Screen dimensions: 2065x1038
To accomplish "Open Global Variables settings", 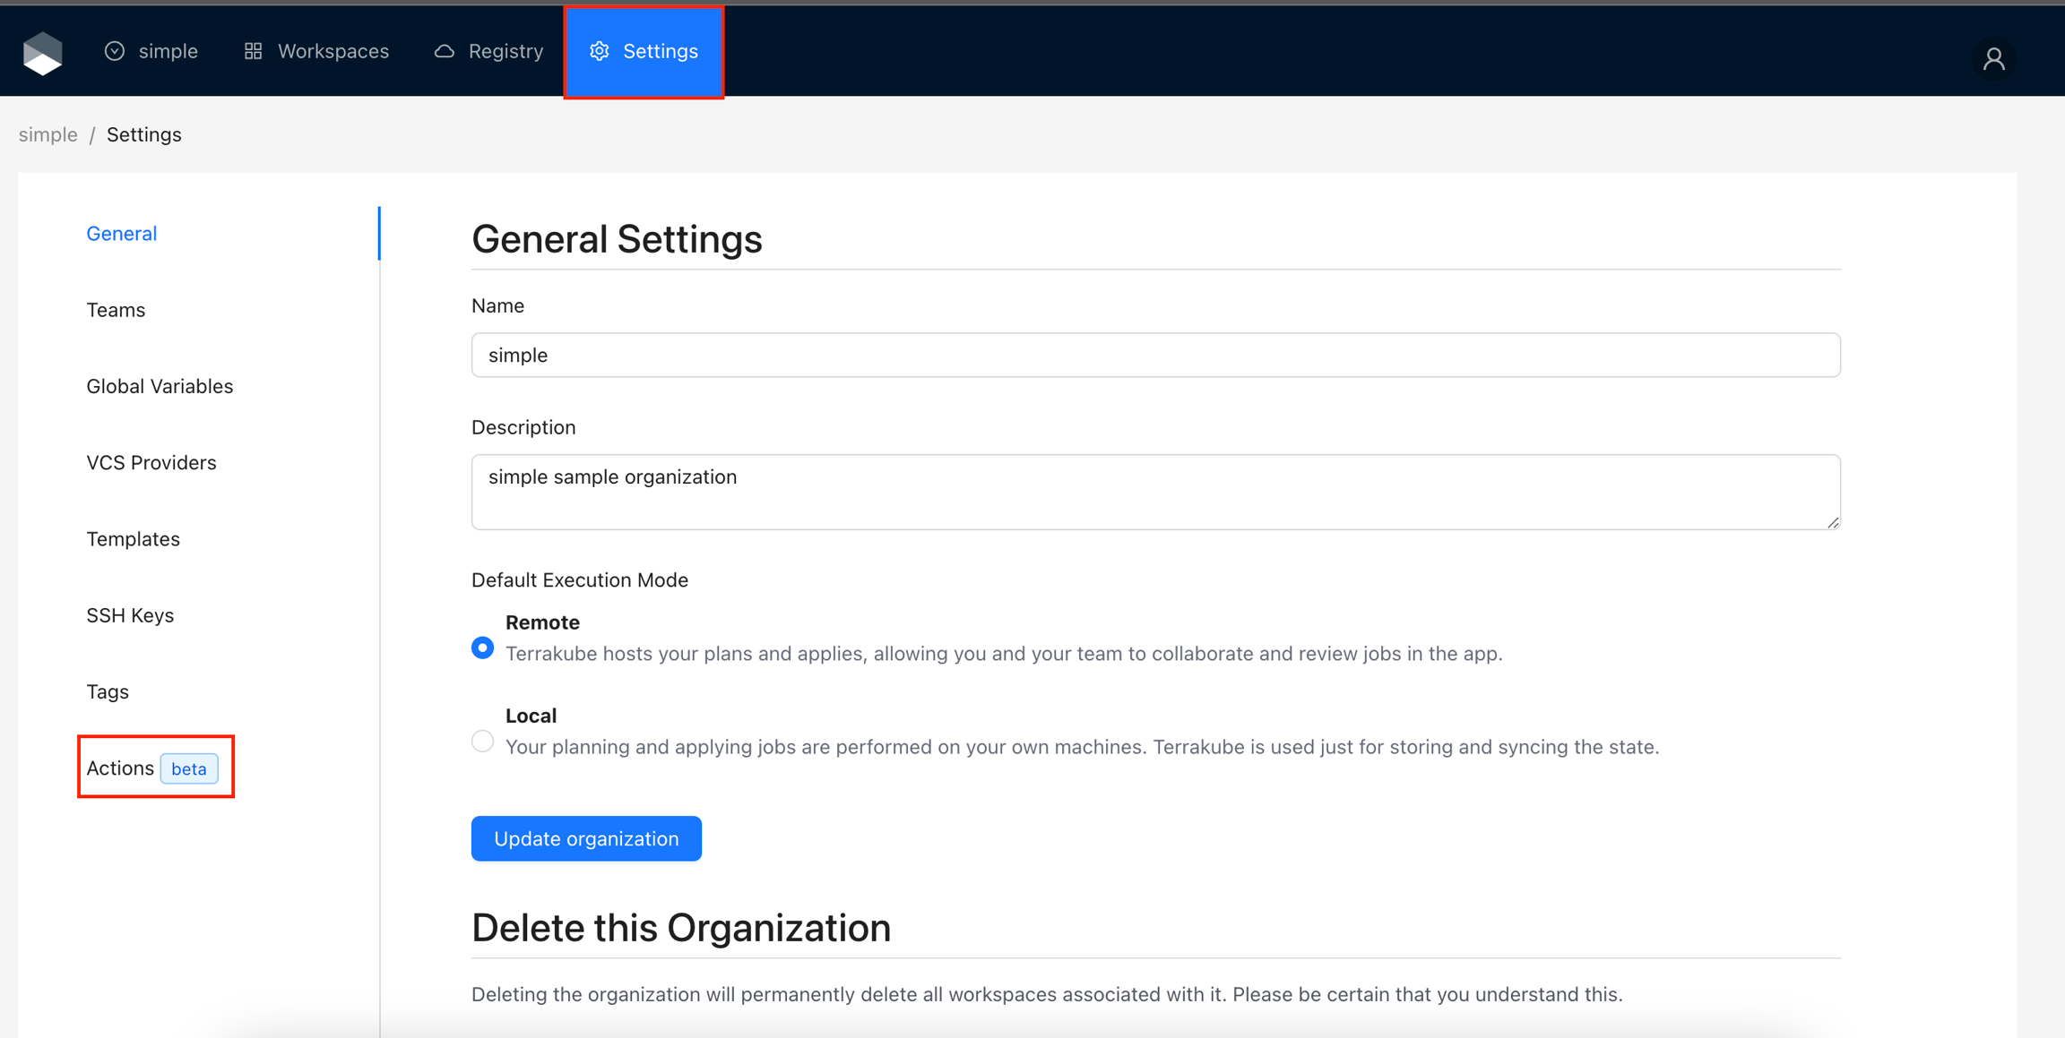I will point(160,386).
